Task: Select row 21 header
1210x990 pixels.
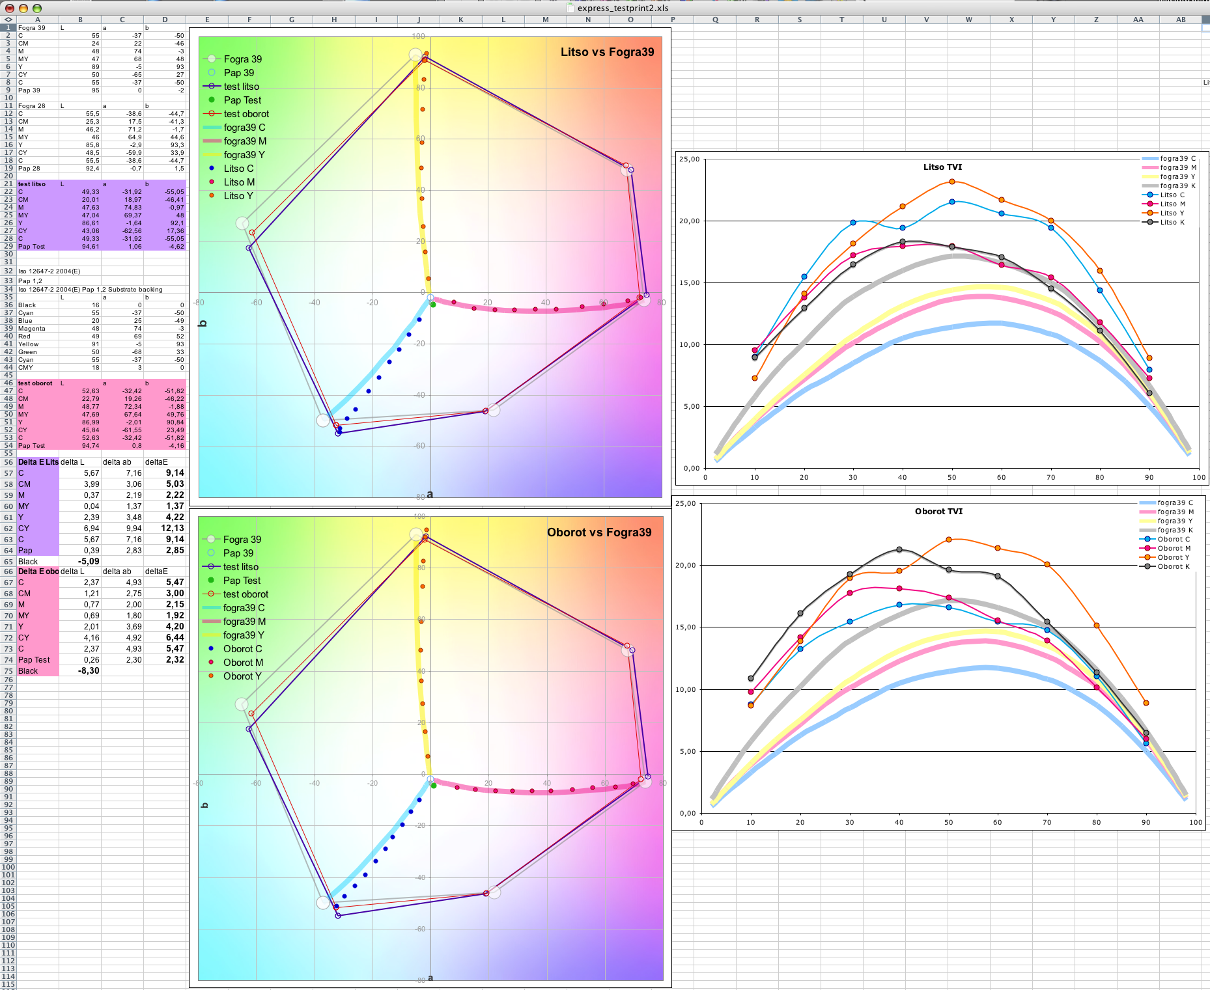Action: coord(8,184)
